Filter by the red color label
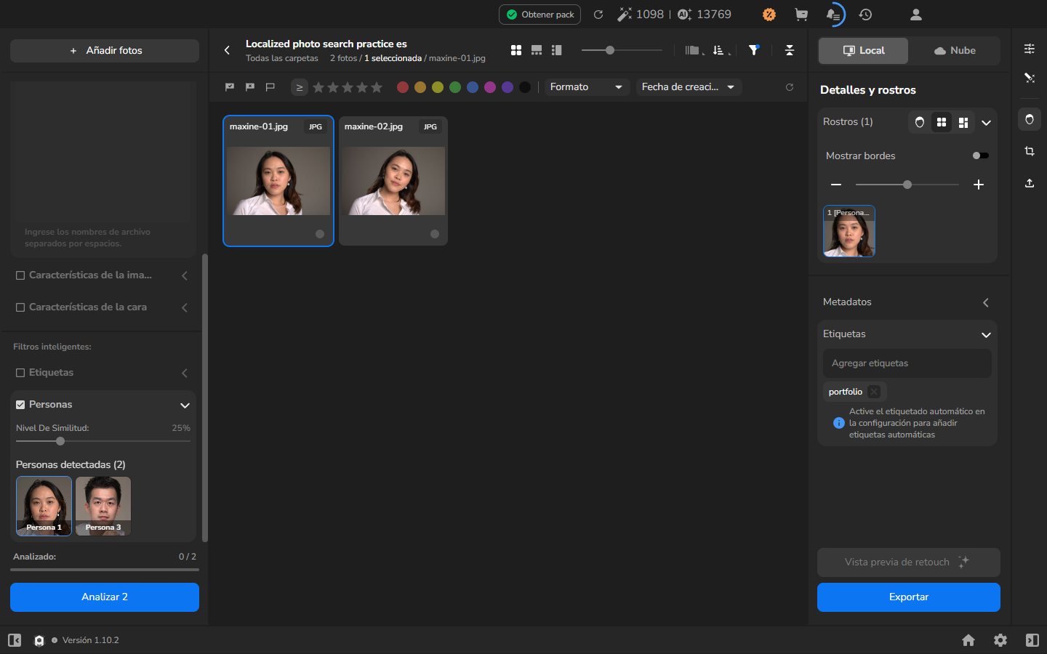The width and height of the screenshot is (1047, 654). point(403,87)
